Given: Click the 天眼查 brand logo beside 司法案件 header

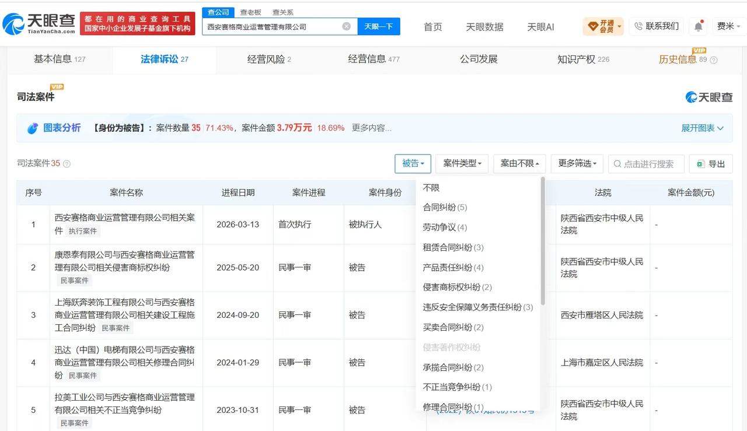Looking at the screenshot, I should [708, 97].
